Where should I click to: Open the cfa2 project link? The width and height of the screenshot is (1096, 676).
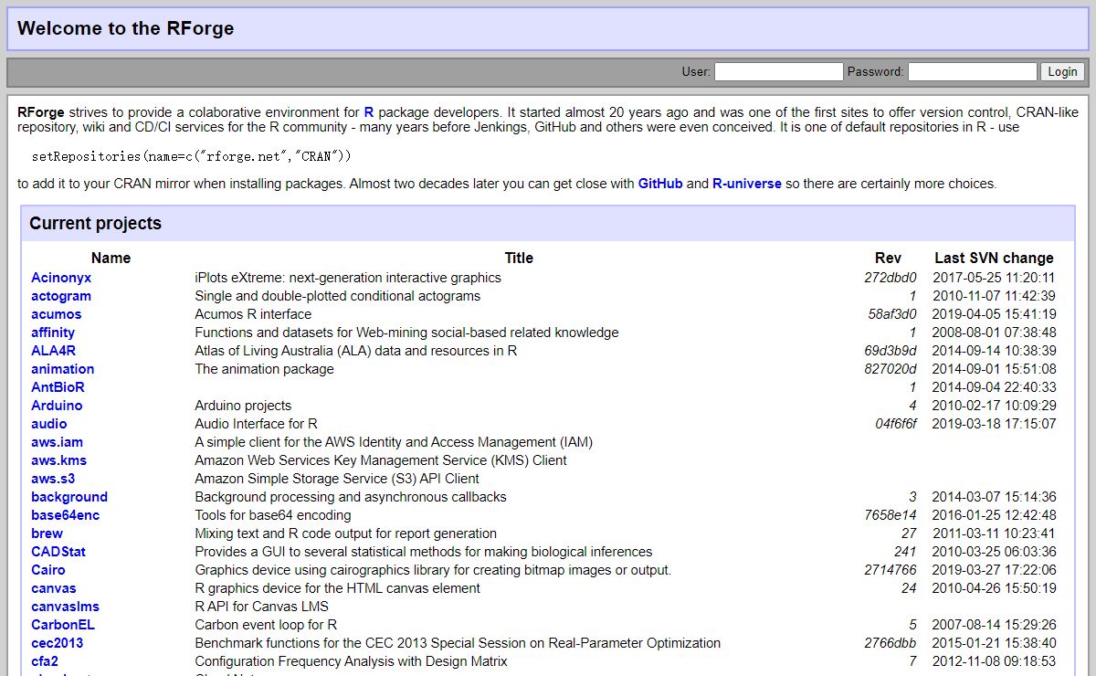(45, 661)
